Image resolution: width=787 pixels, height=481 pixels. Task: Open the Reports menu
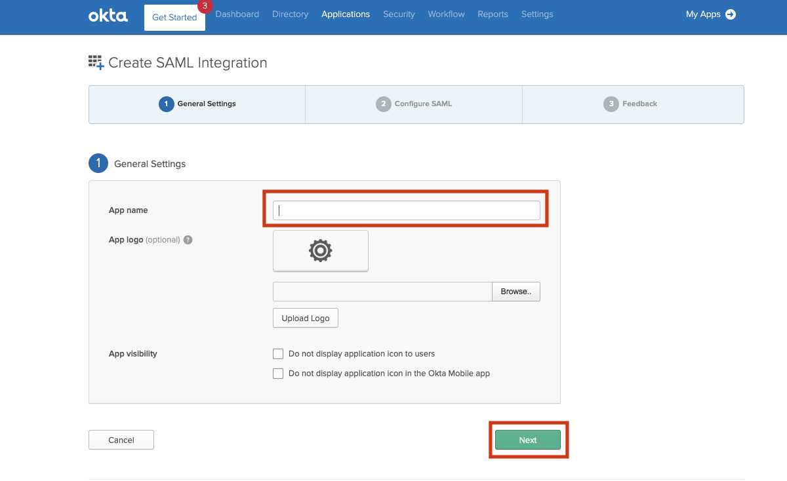pos(493,14)
